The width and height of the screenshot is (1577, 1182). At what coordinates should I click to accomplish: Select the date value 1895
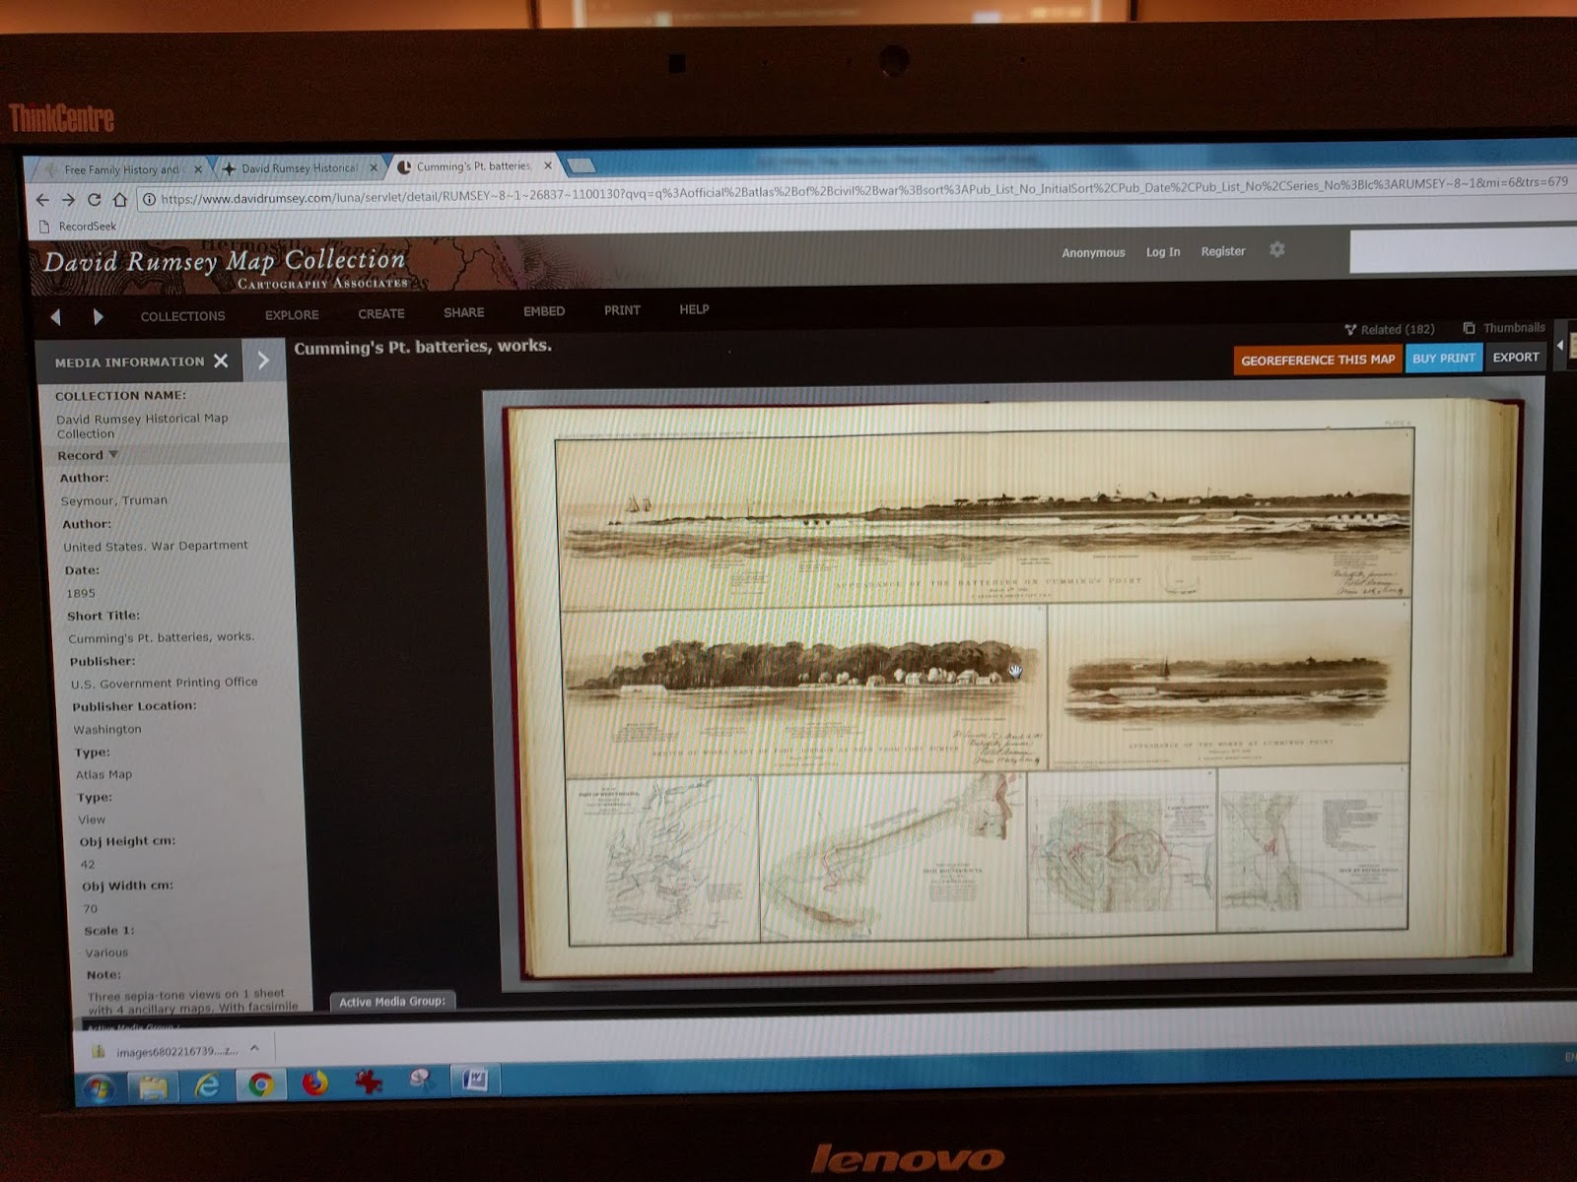point(81,593)
